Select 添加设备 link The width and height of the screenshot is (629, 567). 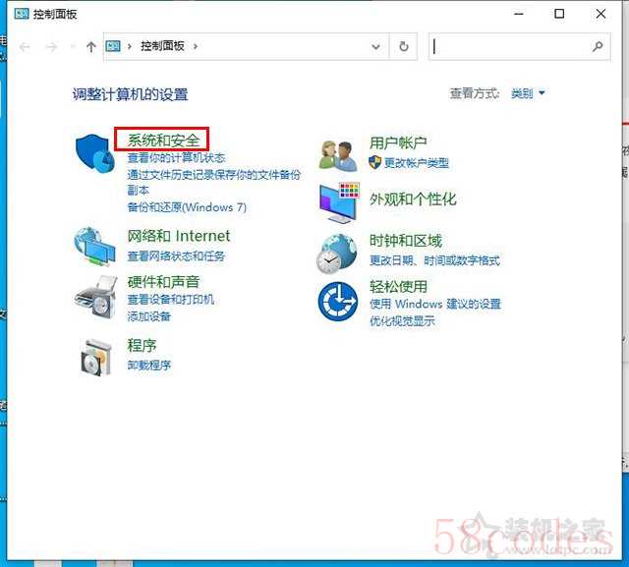coord(149,315)
